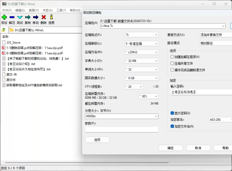Go up one folder level icon
Image resolution: width=232 pixels, height=171 pixels.
(3, 30)
